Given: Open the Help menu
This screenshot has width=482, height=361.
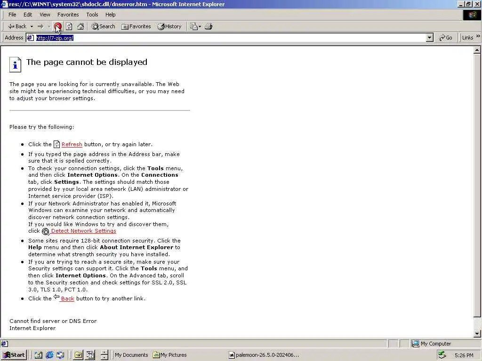Looking at the screenshot, I should [x=110, y=15].
